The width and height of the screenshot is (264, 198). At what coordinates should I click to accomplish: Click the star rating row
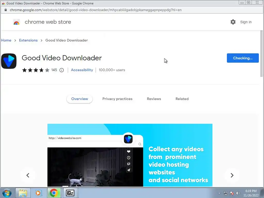(x=36, y=70)
